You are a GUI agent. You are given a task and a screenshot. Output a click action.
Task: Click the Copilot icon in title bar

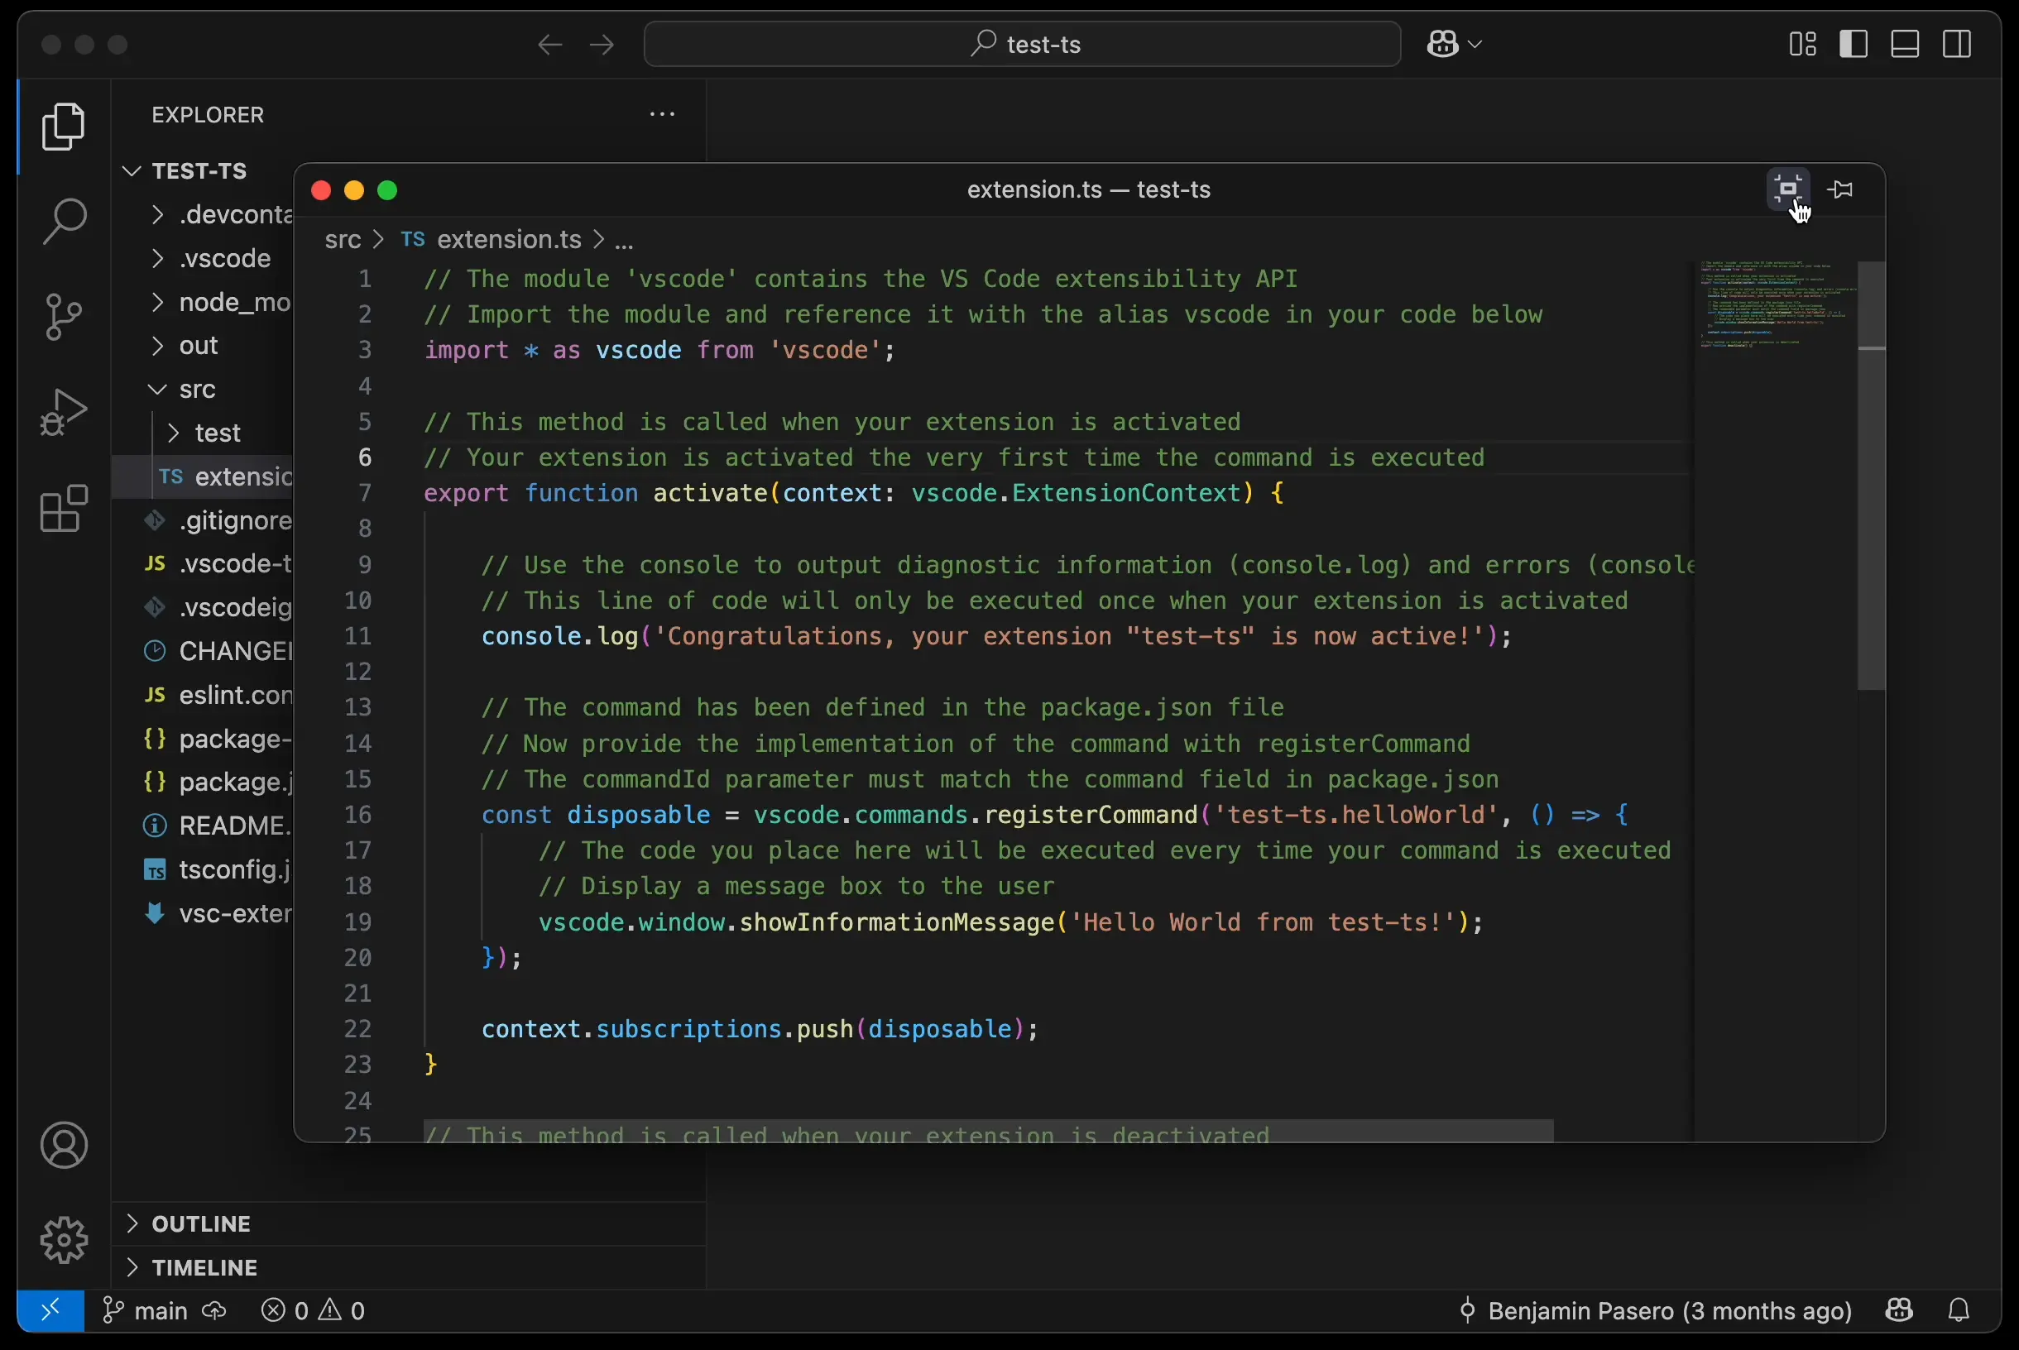coord(1443,43)
